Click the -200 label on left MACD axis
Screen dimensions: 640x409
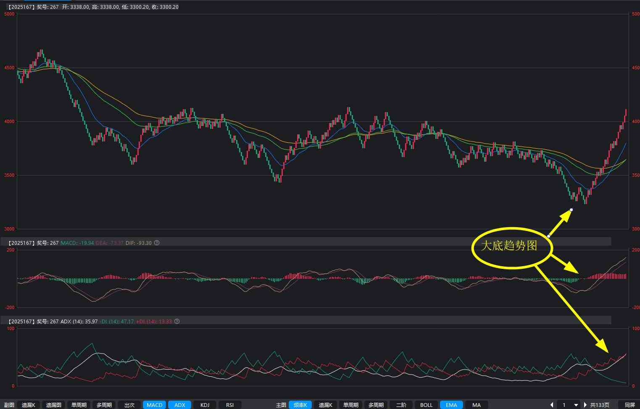[9, 307]
